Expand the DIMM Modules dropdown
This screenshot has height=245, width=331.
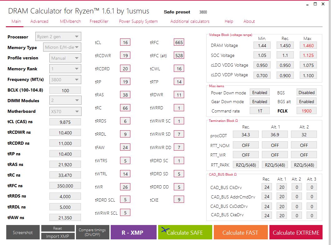(65, 100)
